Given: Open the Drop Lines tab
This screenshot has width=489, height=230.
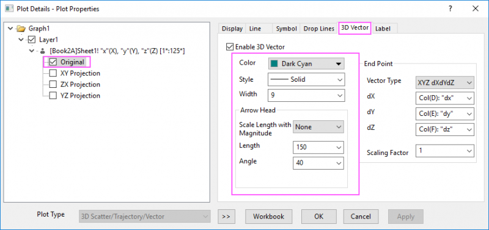Looking at the screenshot, I should [x=318, y=29].
